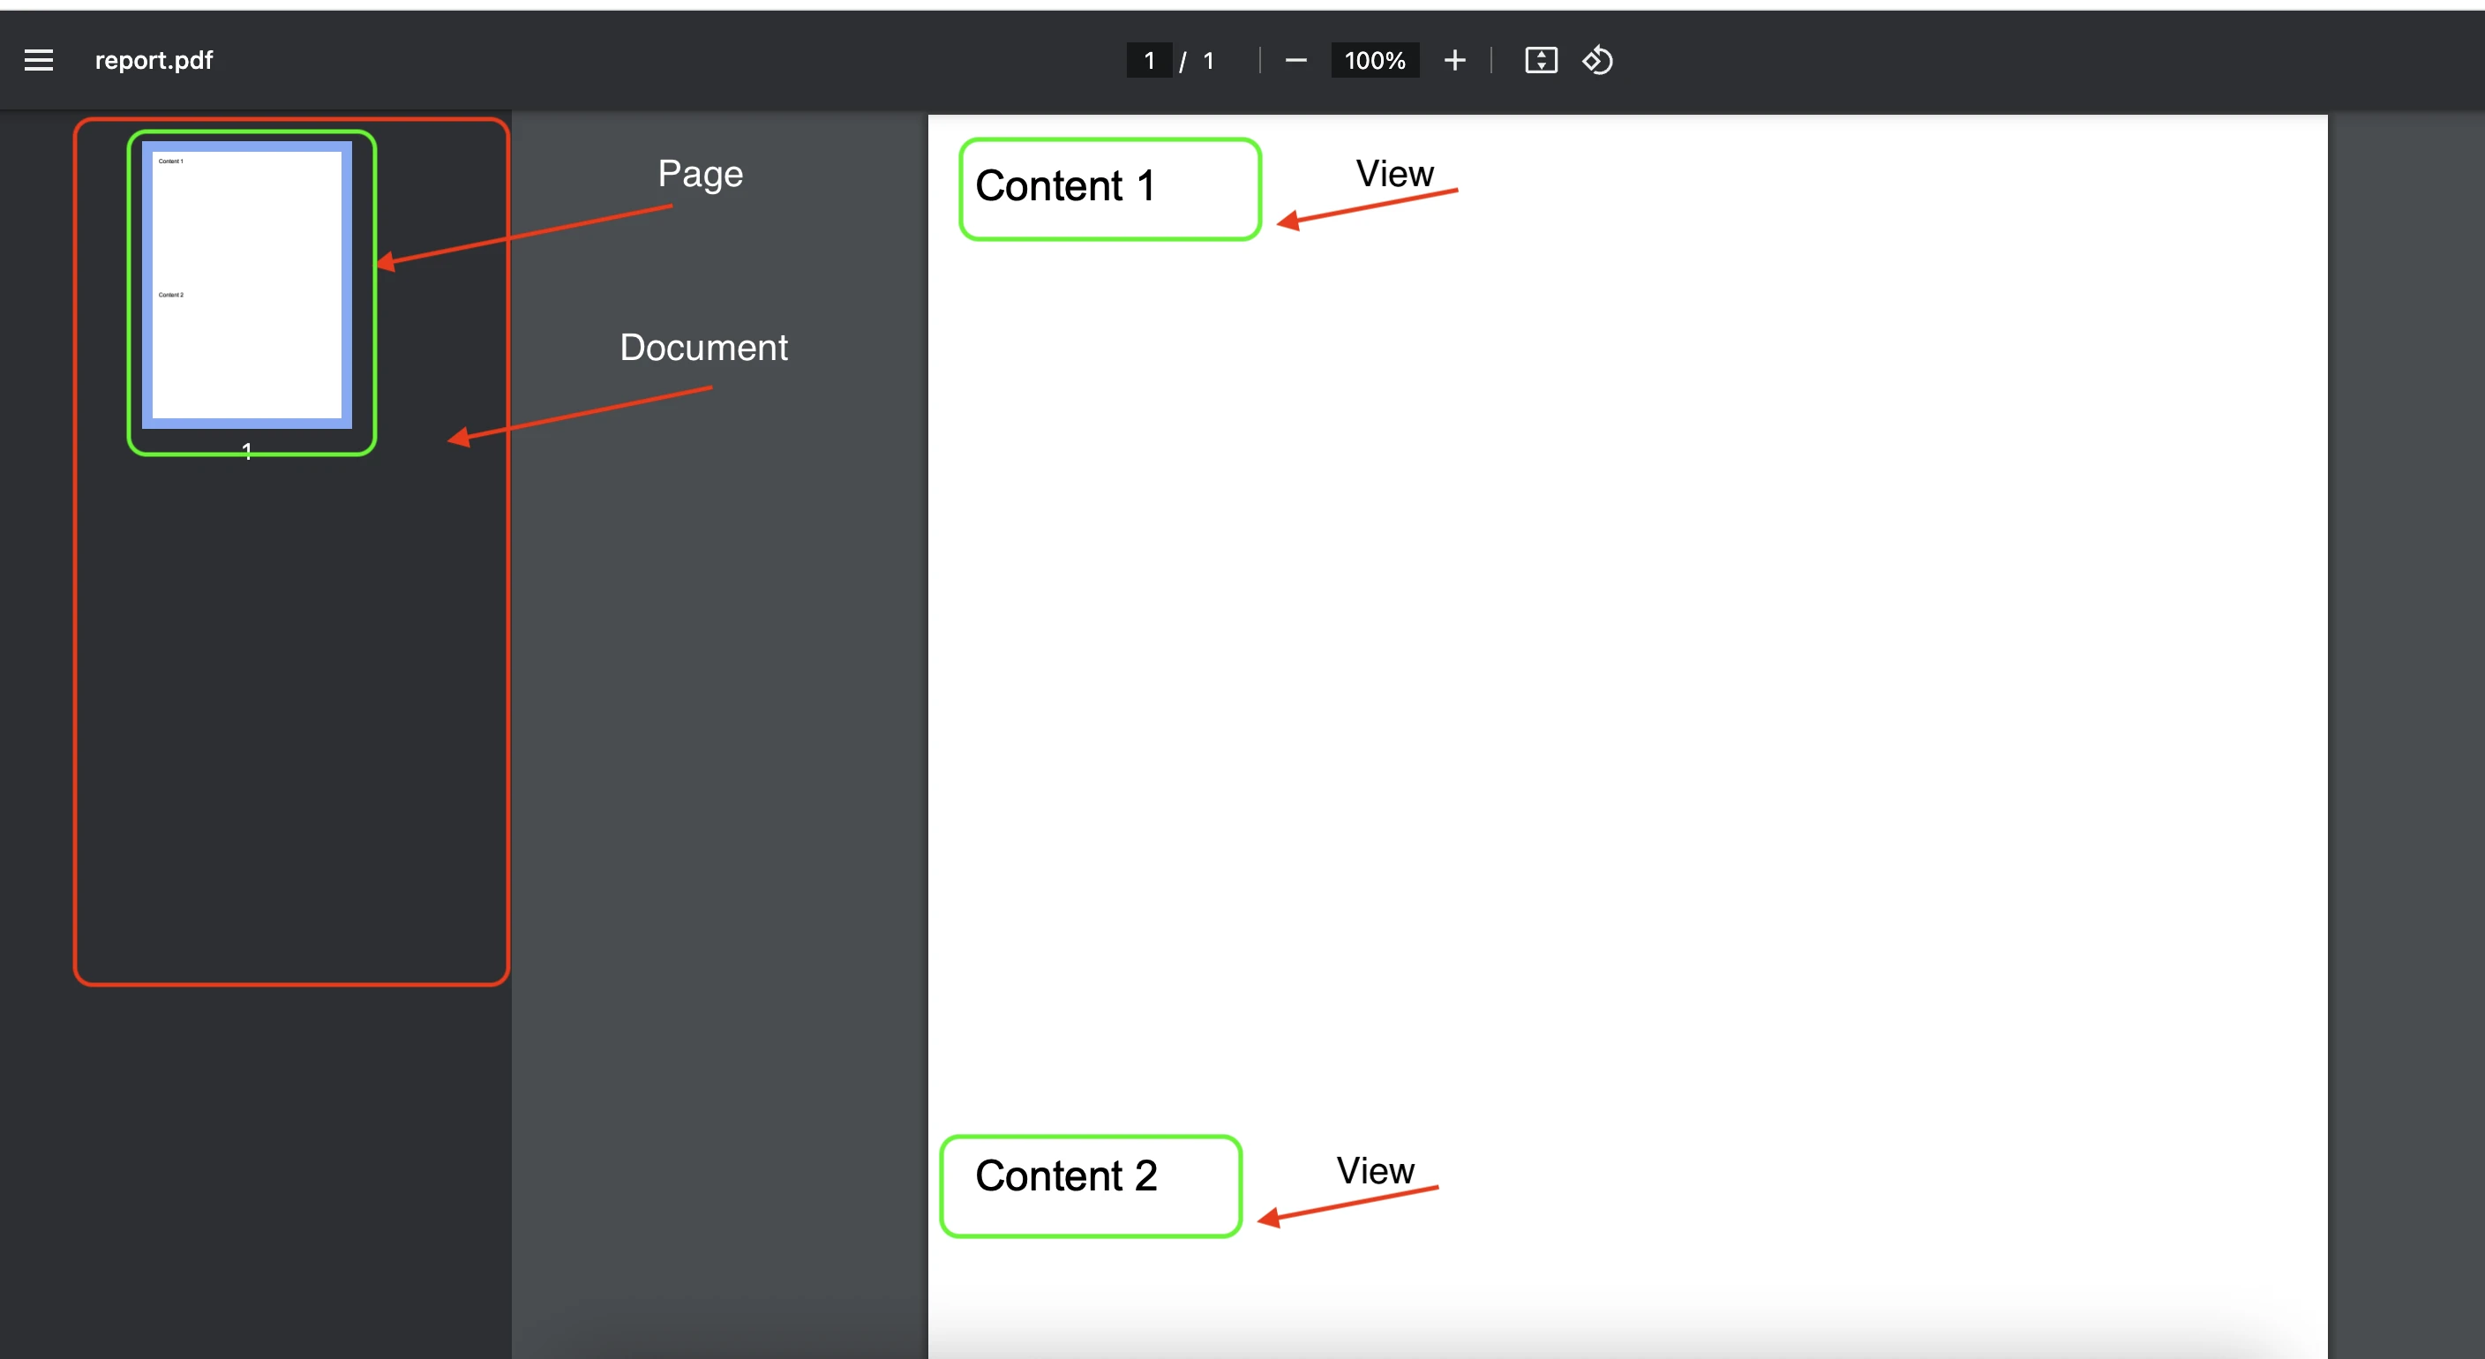
Task: Toggle the sidebar with the hamburger menu icon
Action: 39,61
